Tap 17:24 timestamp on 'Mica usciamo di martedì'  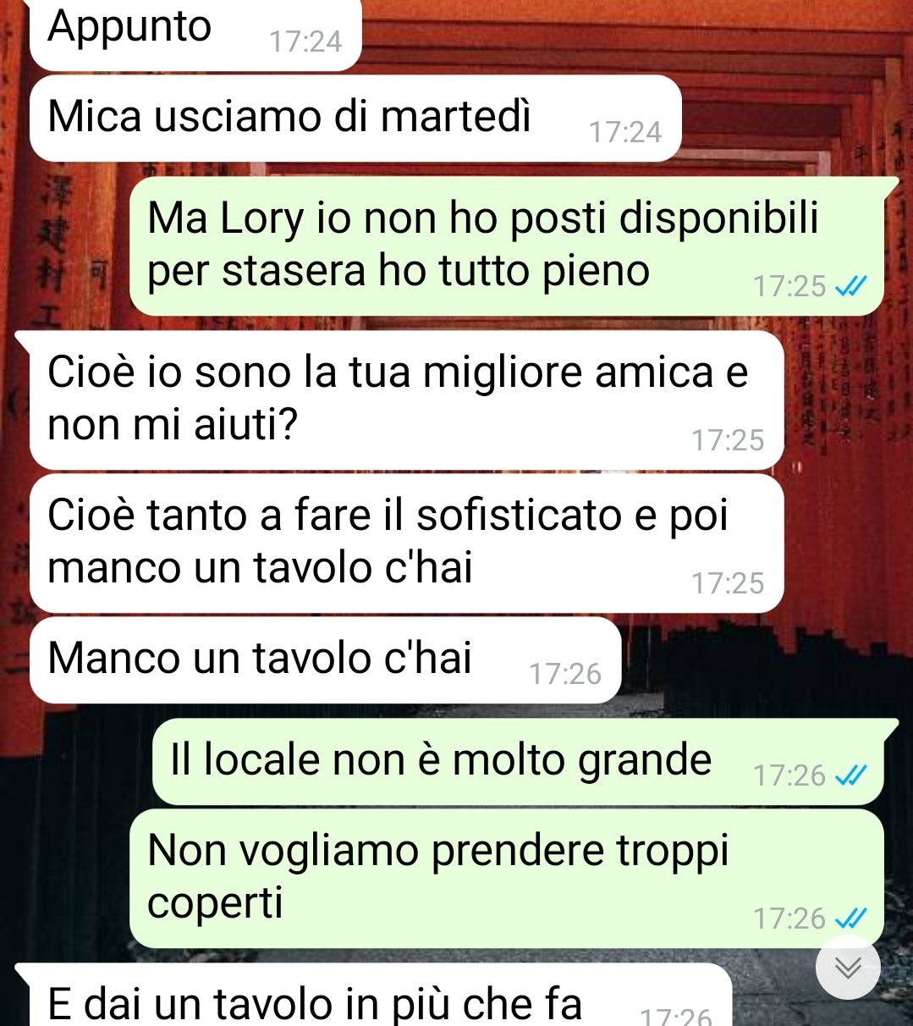click(625, 132)
